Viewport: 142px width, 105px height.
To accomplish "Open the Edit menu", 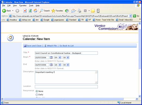I will pyautogui.click(x=9, y=6).
